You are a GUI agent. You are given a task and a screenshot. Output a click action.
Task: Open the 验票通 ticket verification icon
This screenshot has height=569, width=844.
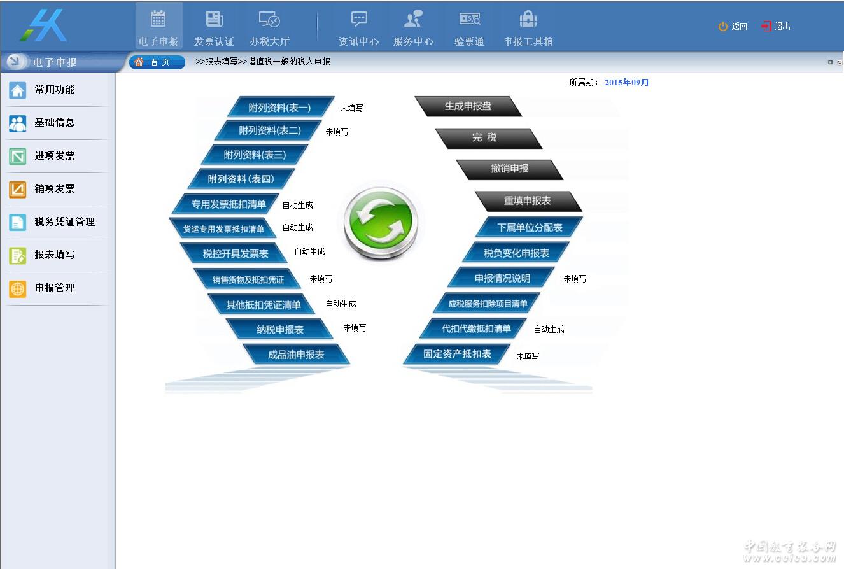pyautogui.click(x=469, y=26)
